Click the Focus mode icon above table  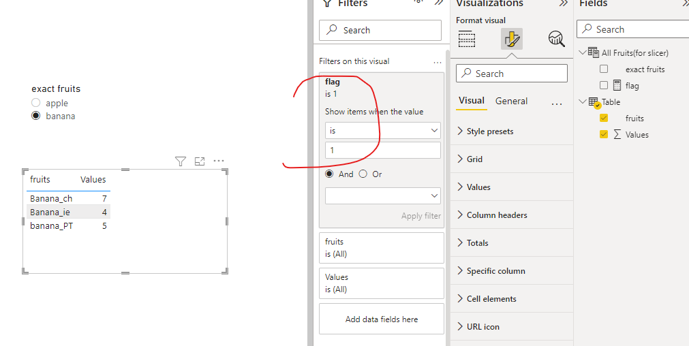point(200,161)
